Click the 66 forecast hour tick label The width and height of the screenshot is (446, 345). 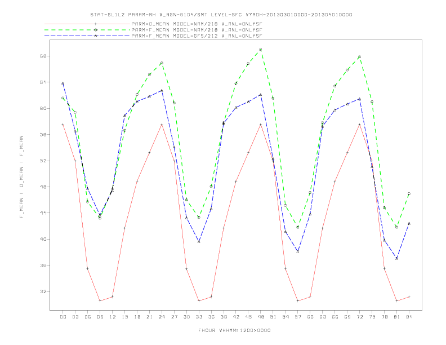(x=335, y=317)
